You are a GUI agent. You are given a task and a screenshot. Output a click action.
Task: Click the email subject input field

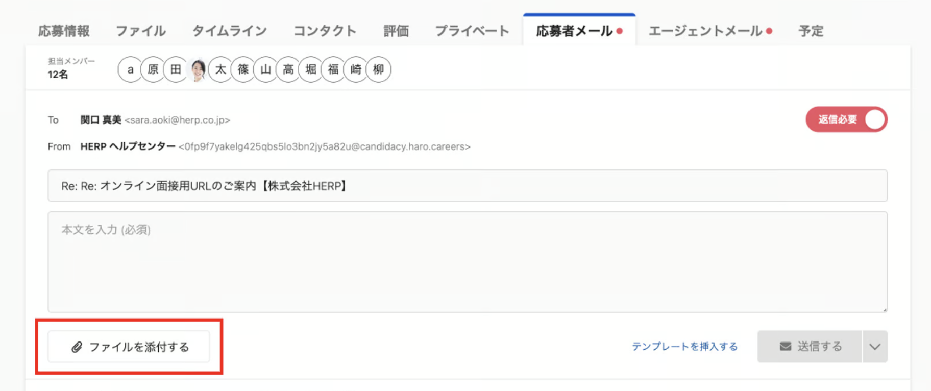(x=467, y=186)
